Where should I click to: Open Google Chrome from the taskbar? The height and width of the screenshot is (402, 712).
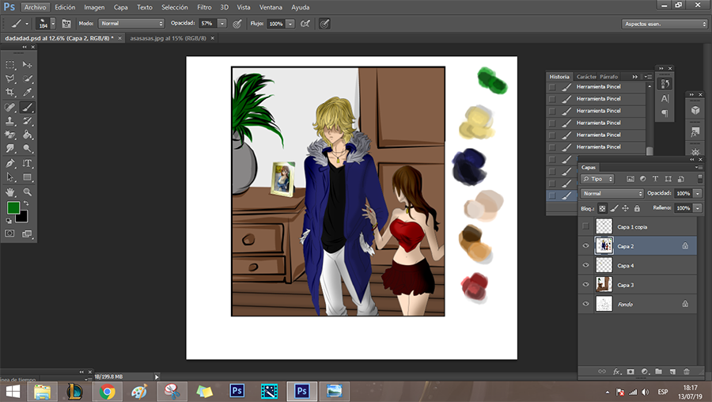(x=106, y=391)
